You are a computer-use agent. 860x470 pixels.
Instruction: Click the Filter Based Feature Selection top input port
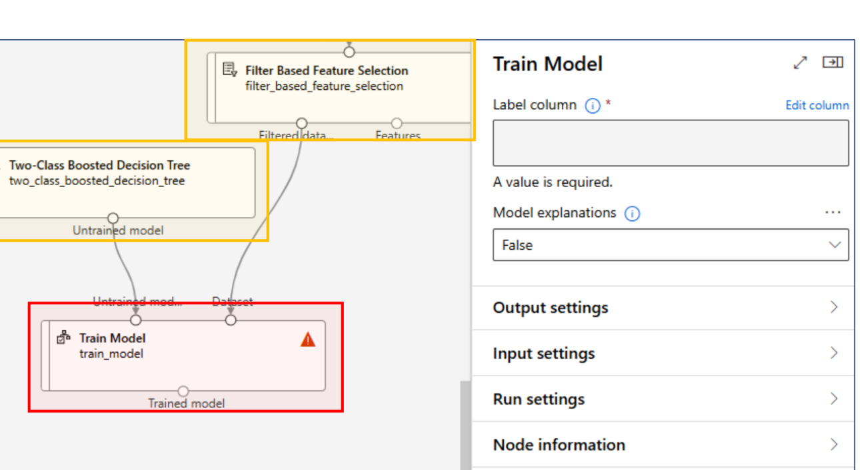(x=349, y=52)
